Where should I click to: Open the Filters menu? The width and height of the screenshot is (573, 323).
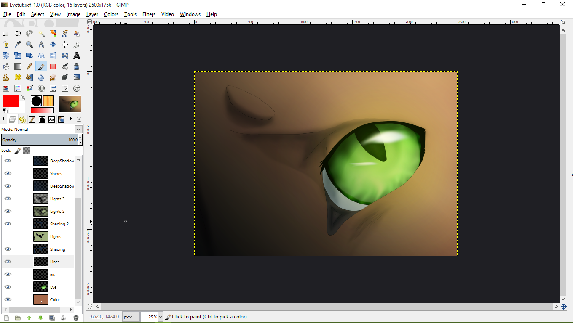[149, 14]
